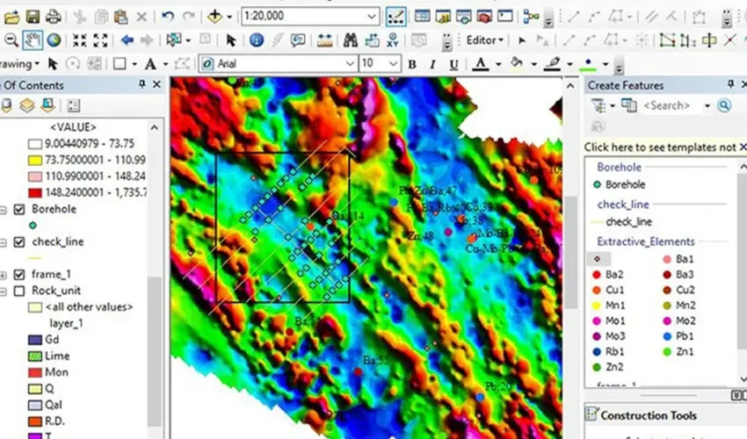Select the Borehole feature template
747x439 pixels.
pyautogui.click(x=624, y=184)
